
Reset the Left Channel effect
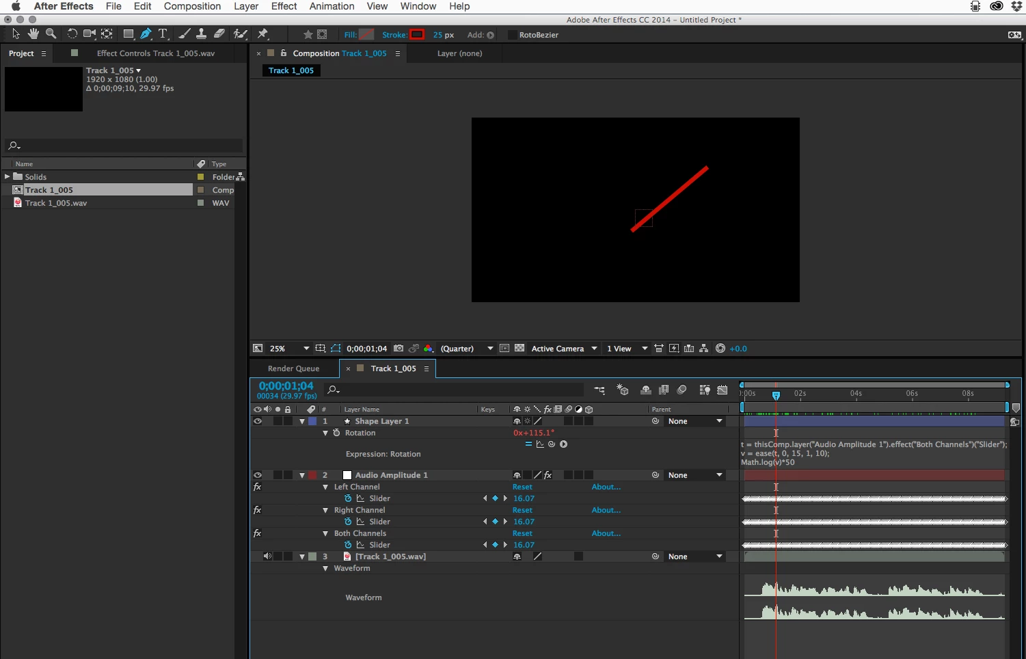tap(522, 487)
